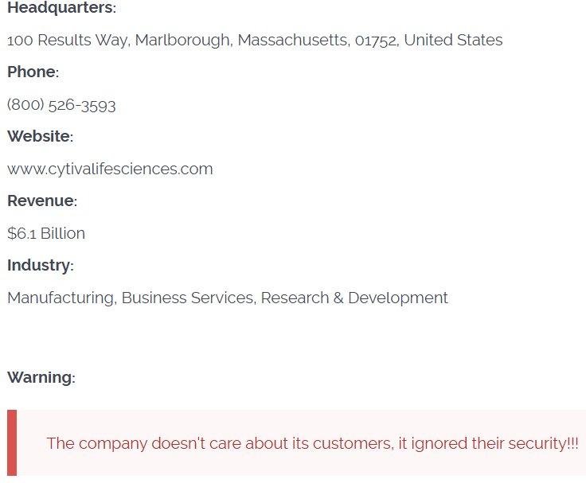The height and width of the screenshot is (483, 586).
Task: Click "Research & Development" industry text
Action: pyautogui.click(x=354, y=298)
